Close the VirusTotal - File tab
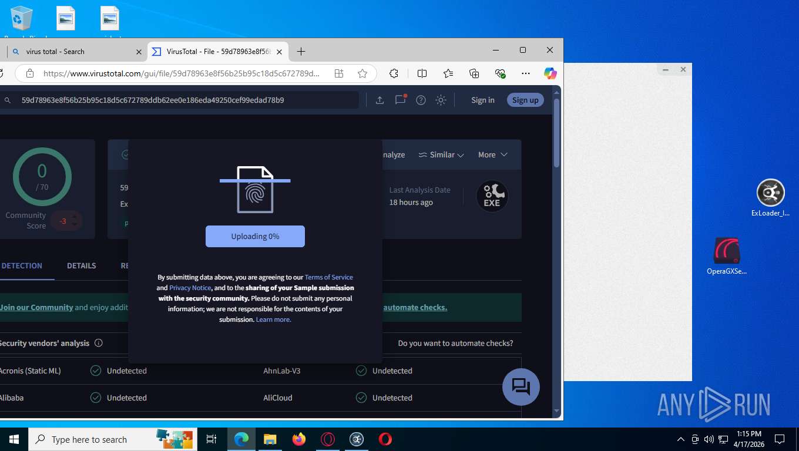 (x=280, y=52)
